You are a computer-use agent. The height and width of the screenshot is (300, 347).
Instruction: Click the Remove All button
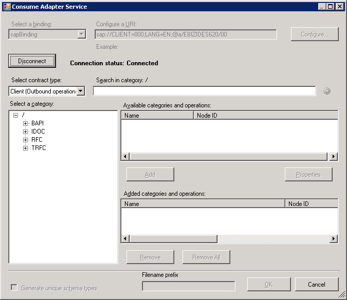click(x=206, y=257)
